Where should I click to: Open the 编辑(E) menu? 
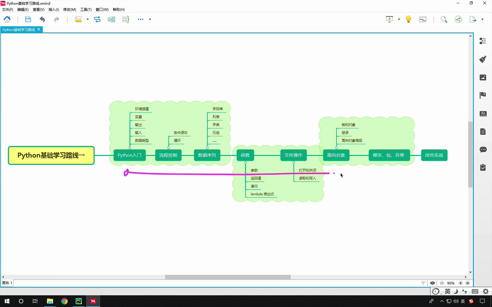click(23, 10)
